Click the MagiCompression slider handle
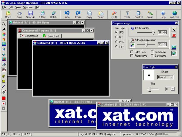Screen dimensions: 182x137 coord(147,44)
